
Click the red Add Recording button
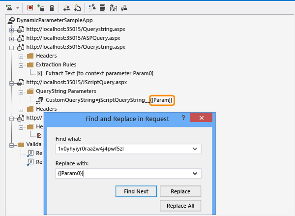pyautogui.click(x=30, y=8)
